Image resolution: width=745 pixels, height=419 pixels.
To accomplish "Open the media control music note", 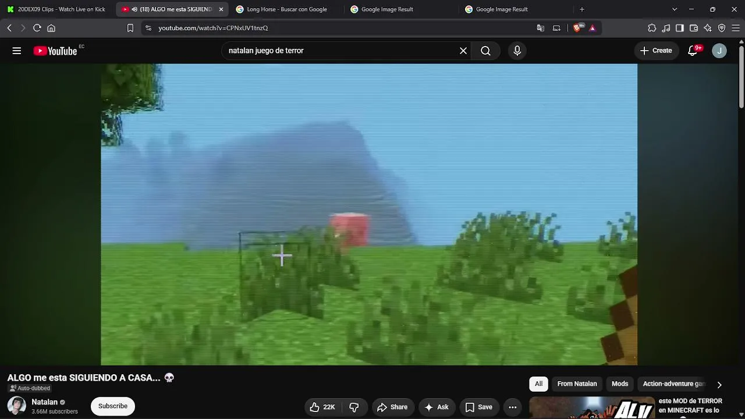I will point(666,28).
